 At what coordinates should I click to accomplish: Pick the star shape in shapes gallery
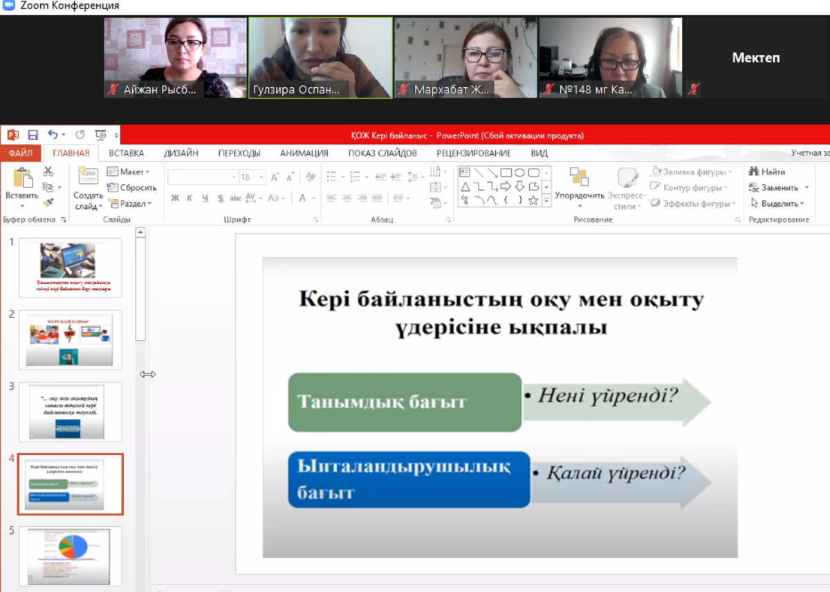pos(533,201)
